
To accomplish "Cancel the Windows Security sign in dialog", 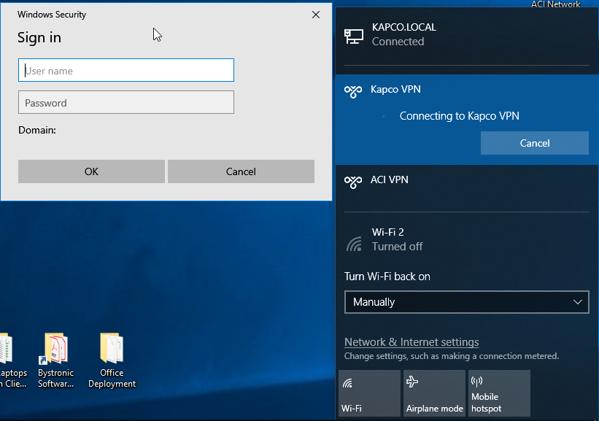I will 241,171.
